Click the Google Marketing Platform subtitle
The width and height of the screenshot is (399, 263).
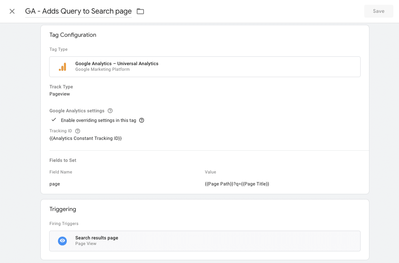point(102,69)
